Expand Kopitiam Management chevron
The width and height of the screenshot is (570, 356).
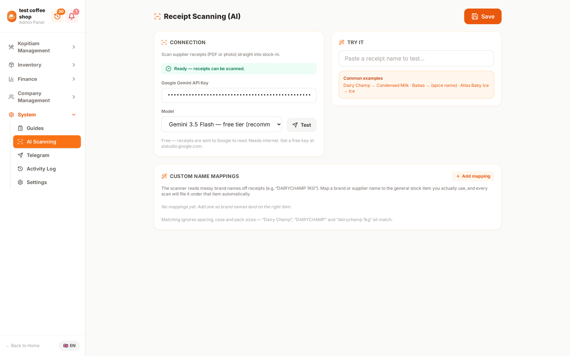[74, 47]
